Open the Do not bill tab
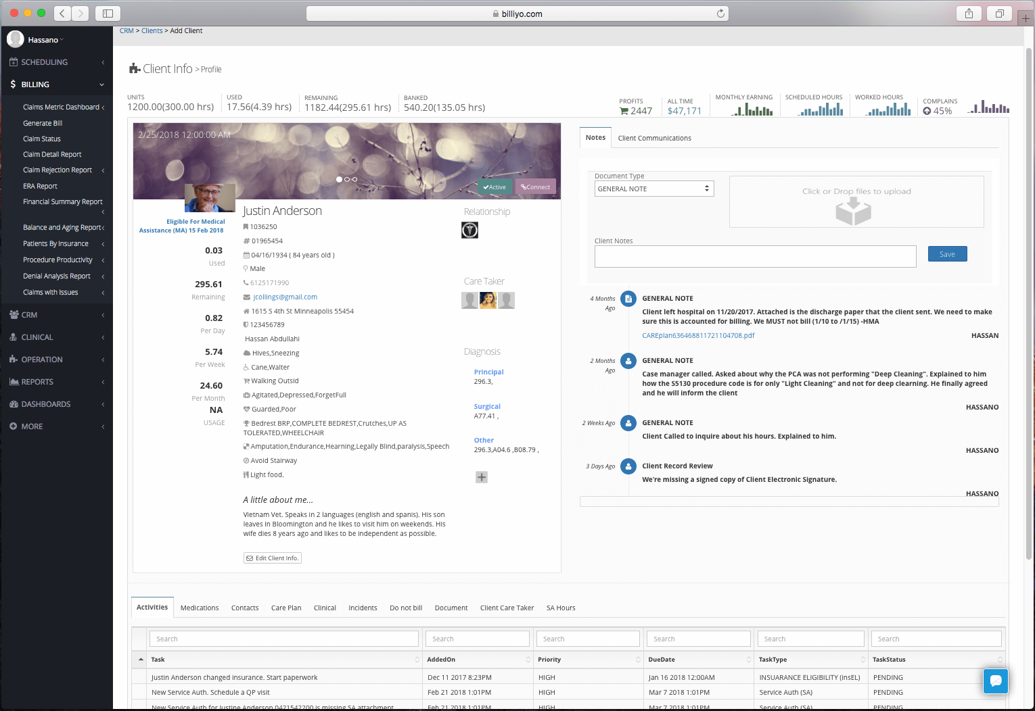The height and width of the screenshot is (711, 1035). pos(406,608)
